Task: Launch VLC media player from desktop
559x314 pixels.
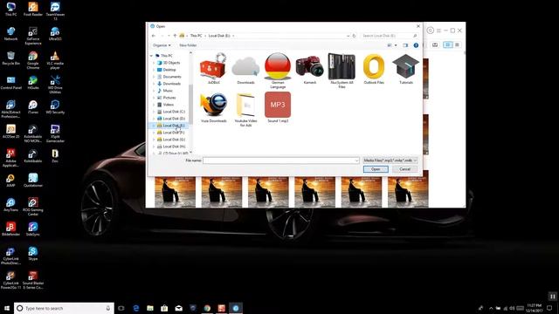Action: (x=55, y=60)
